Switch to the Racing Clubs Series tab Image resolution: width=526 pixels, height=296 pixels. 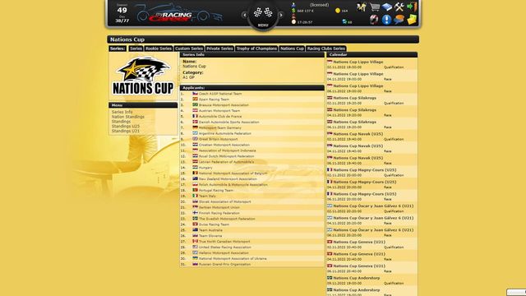[326, 49]
